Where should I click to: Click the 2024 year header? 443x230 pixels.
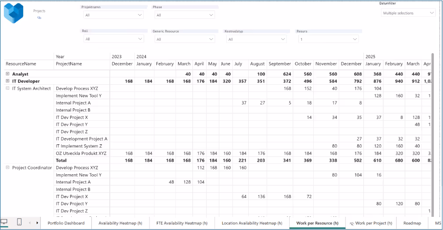[x=141, y=57]
